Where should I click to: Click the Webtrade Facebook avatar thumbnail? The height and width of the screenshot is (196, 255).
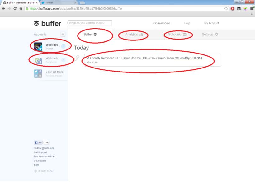coord(38,60)
